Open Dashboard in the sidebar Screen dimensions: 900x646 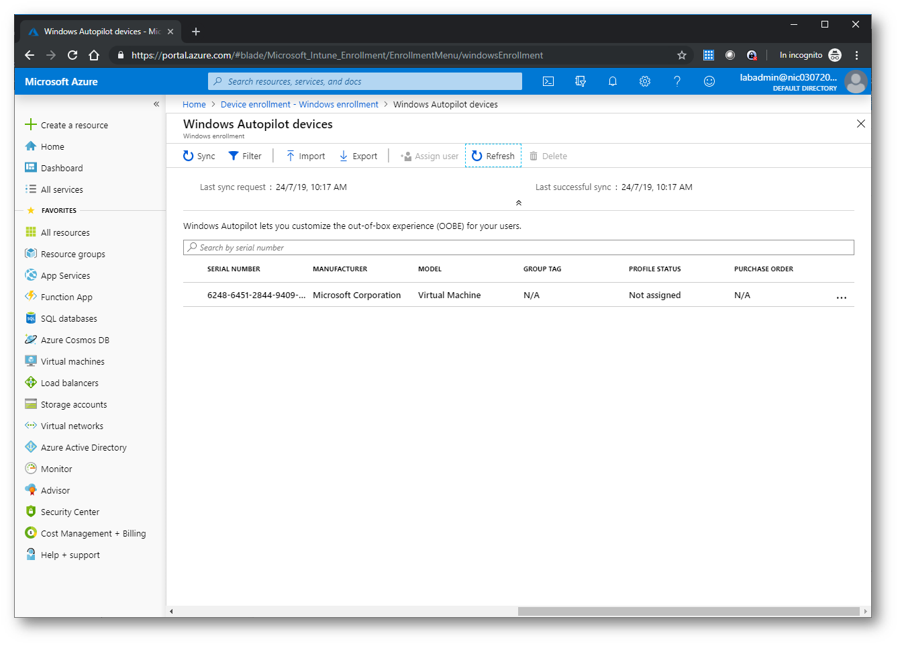click(62, 168)
